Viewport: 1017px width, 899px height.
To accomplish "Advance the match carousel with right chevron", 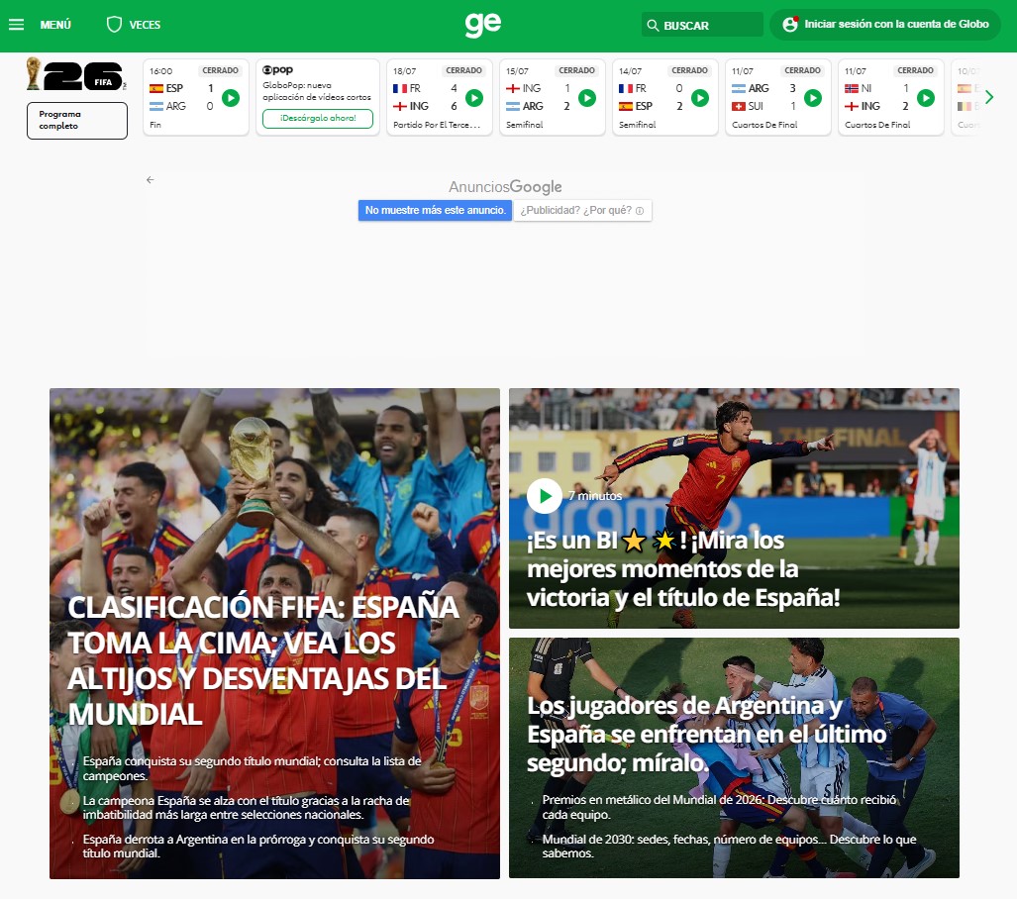I will (x=989, y=97).
